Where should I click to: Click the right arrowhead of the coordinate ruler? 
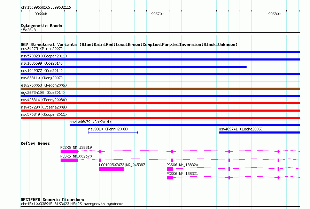(x=299, y=11)
